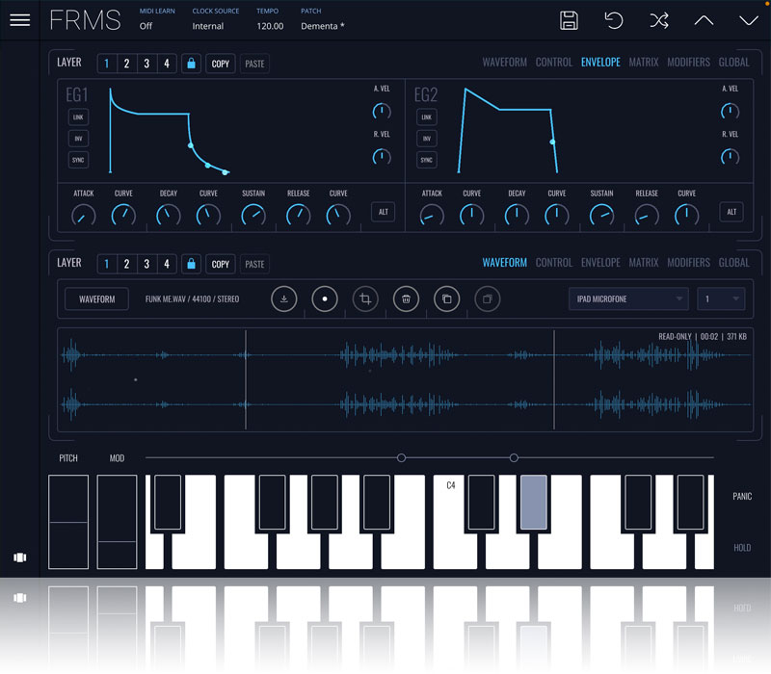The image size is (771, 674).
Task: Import a sample with the download icon
Action: [283, 299]
